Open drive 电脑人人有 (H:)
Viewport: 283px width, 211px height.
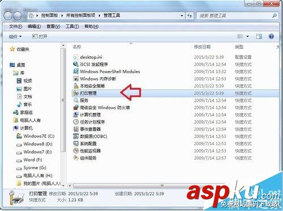[x=35, y=176]
